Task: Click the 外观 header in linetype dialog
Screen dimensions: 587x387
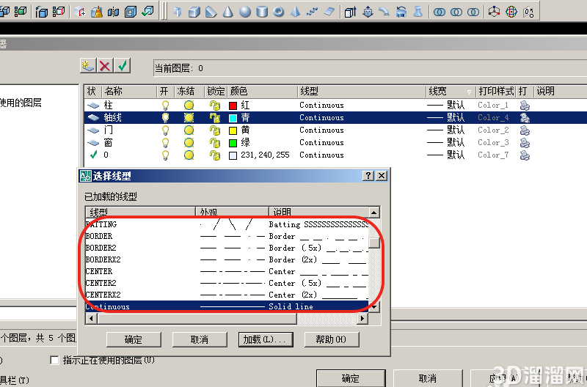Action: pos(232,212)
